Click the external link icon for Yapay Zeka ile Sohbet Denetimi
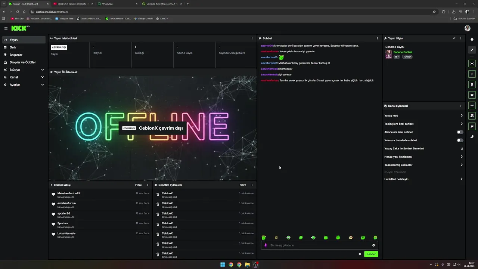 (x=462, y=149)
